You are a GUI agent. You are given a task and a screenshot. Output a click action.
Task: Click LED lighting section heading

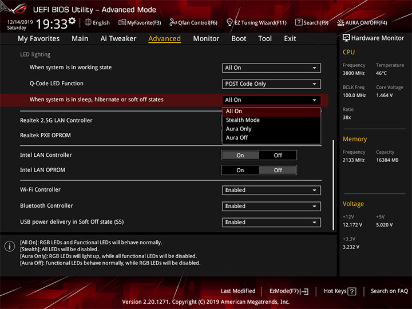35,54
